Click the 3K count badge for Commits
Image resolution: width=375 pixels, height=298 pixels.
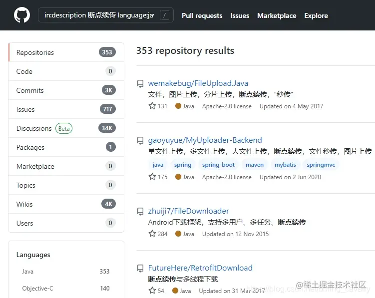click(x=108, y=90)
